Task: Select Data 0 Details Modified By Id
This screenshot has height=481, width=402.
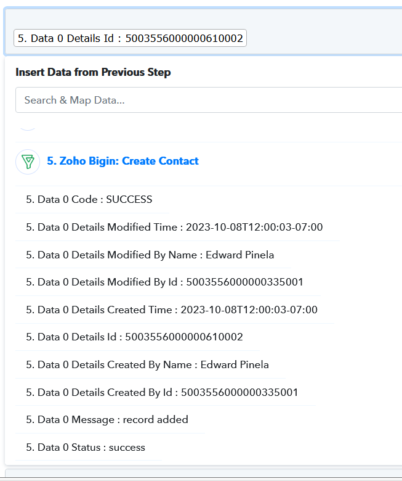Action: 164,282
